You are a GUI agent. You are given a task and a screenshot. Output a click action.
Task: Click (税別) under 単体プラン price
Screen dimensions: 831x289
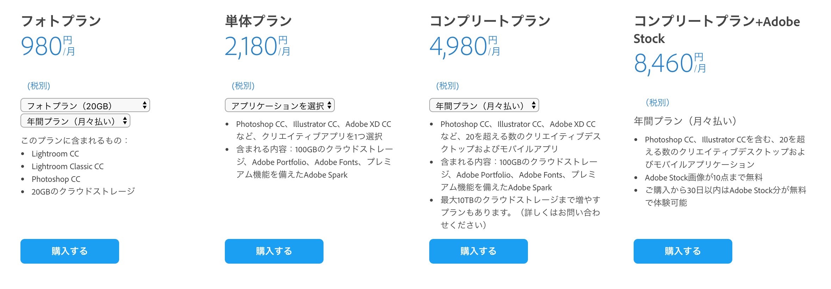point(243,86)
